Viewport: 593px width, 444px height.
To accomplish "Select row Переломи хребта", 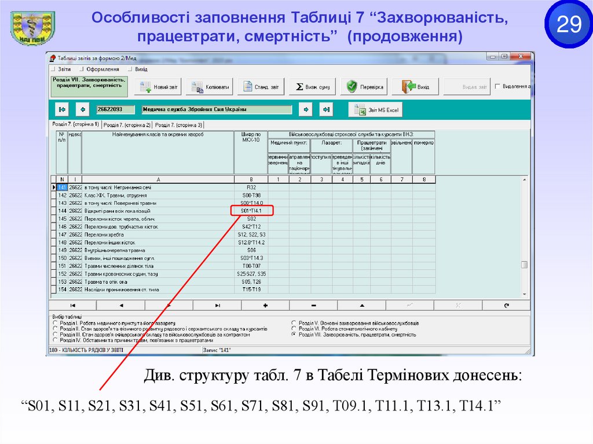I will click(243, 234).
